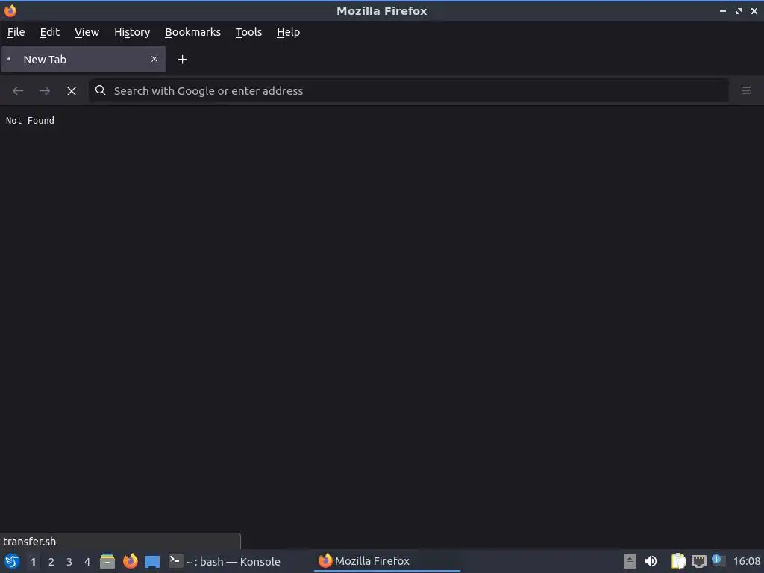Open the clipboard manager tray icon
764x573 pixels.
pyautogui.click(x=678, y=561)
